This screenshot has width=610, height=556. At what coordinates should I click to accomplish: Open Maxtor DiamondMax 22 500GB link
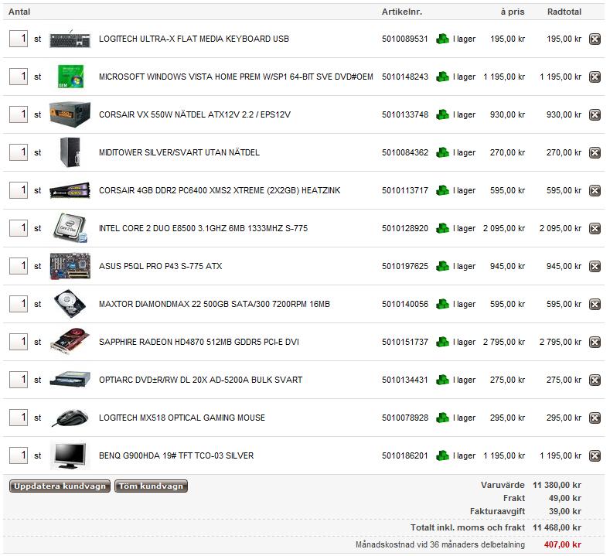[214, 304]
